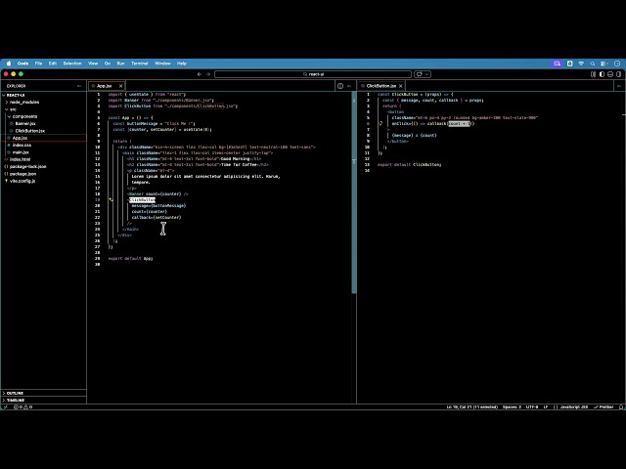626x469 pixels.
Task: Collapse the src folder
Action: (43, 109)
